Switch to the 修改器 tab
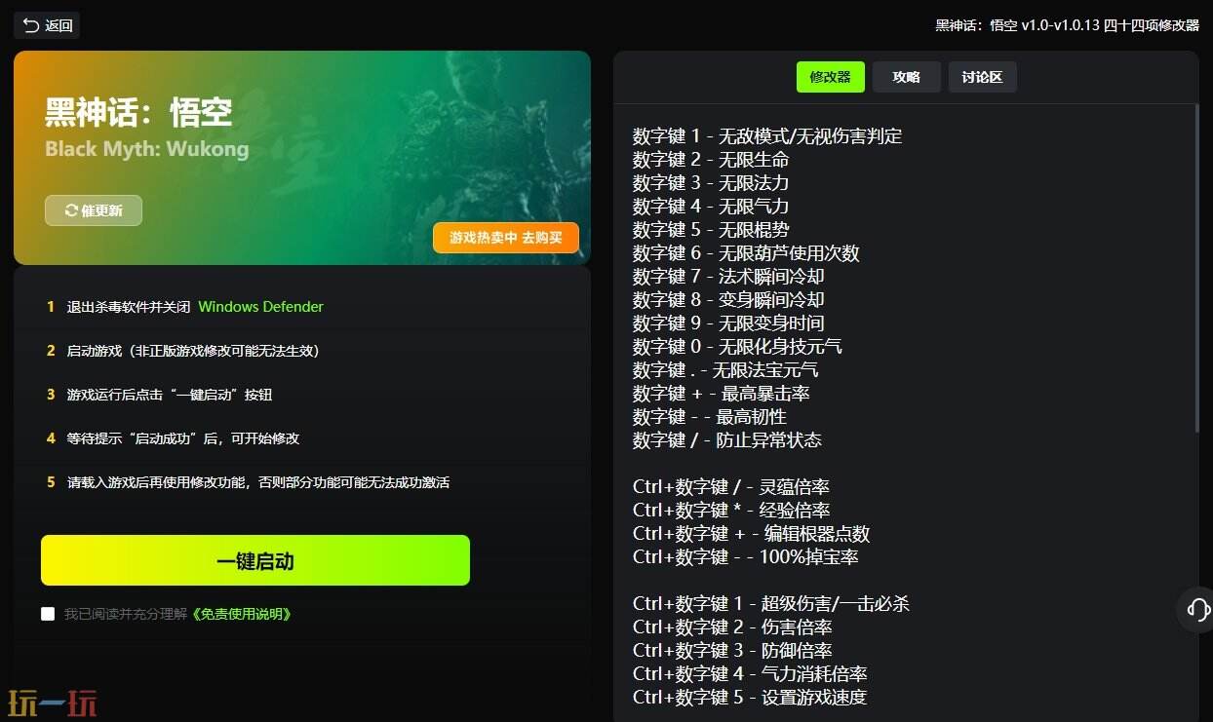 (x=831, y=77)
